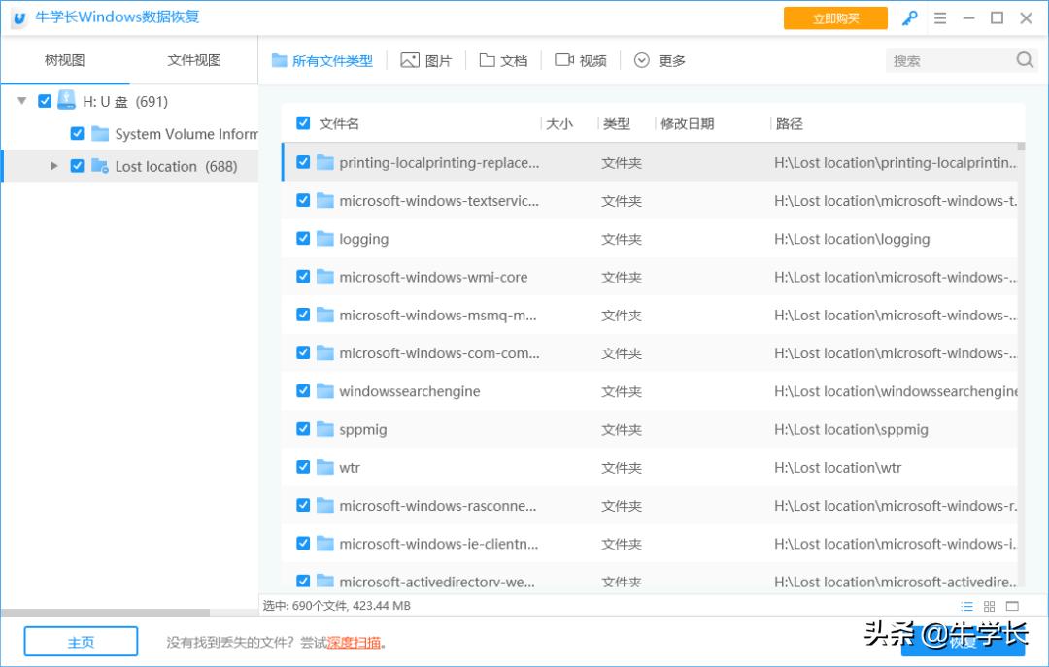The height and width of the screenshot is (667, 1049).
Task: Select the 视频 videos filter icon
Action: 565,59
